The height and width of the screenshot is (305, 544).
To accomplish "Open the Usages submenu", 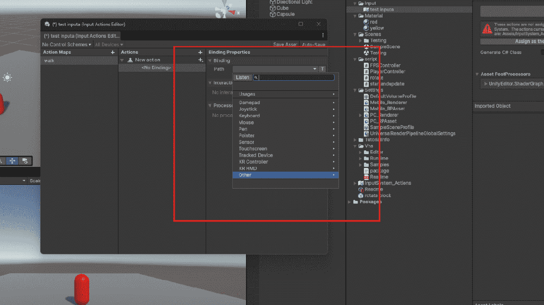I will tap(285, 94).
